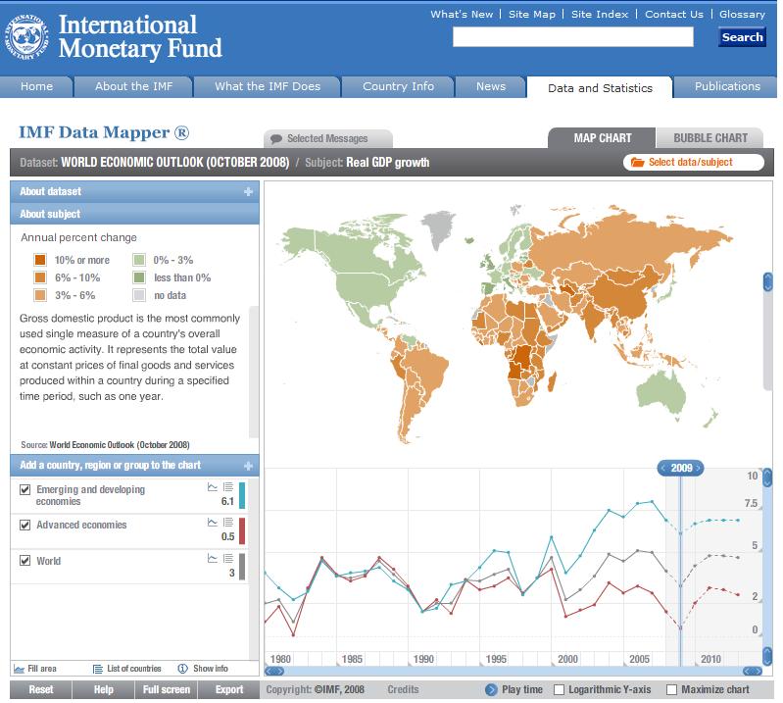
Task: Show the chart line icon for Emerging and developing economies
Action: 213,486
